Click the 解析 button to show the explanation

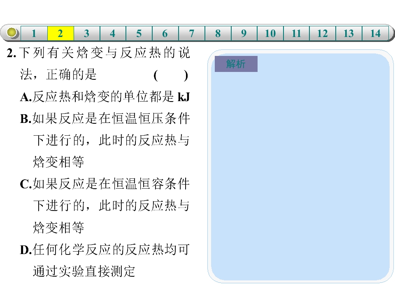click(236, 64)
